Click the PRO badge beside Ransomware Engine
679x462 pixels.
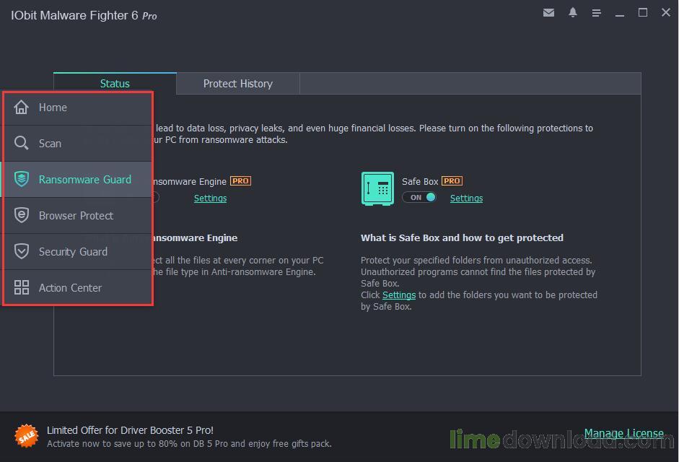[240, 180]
